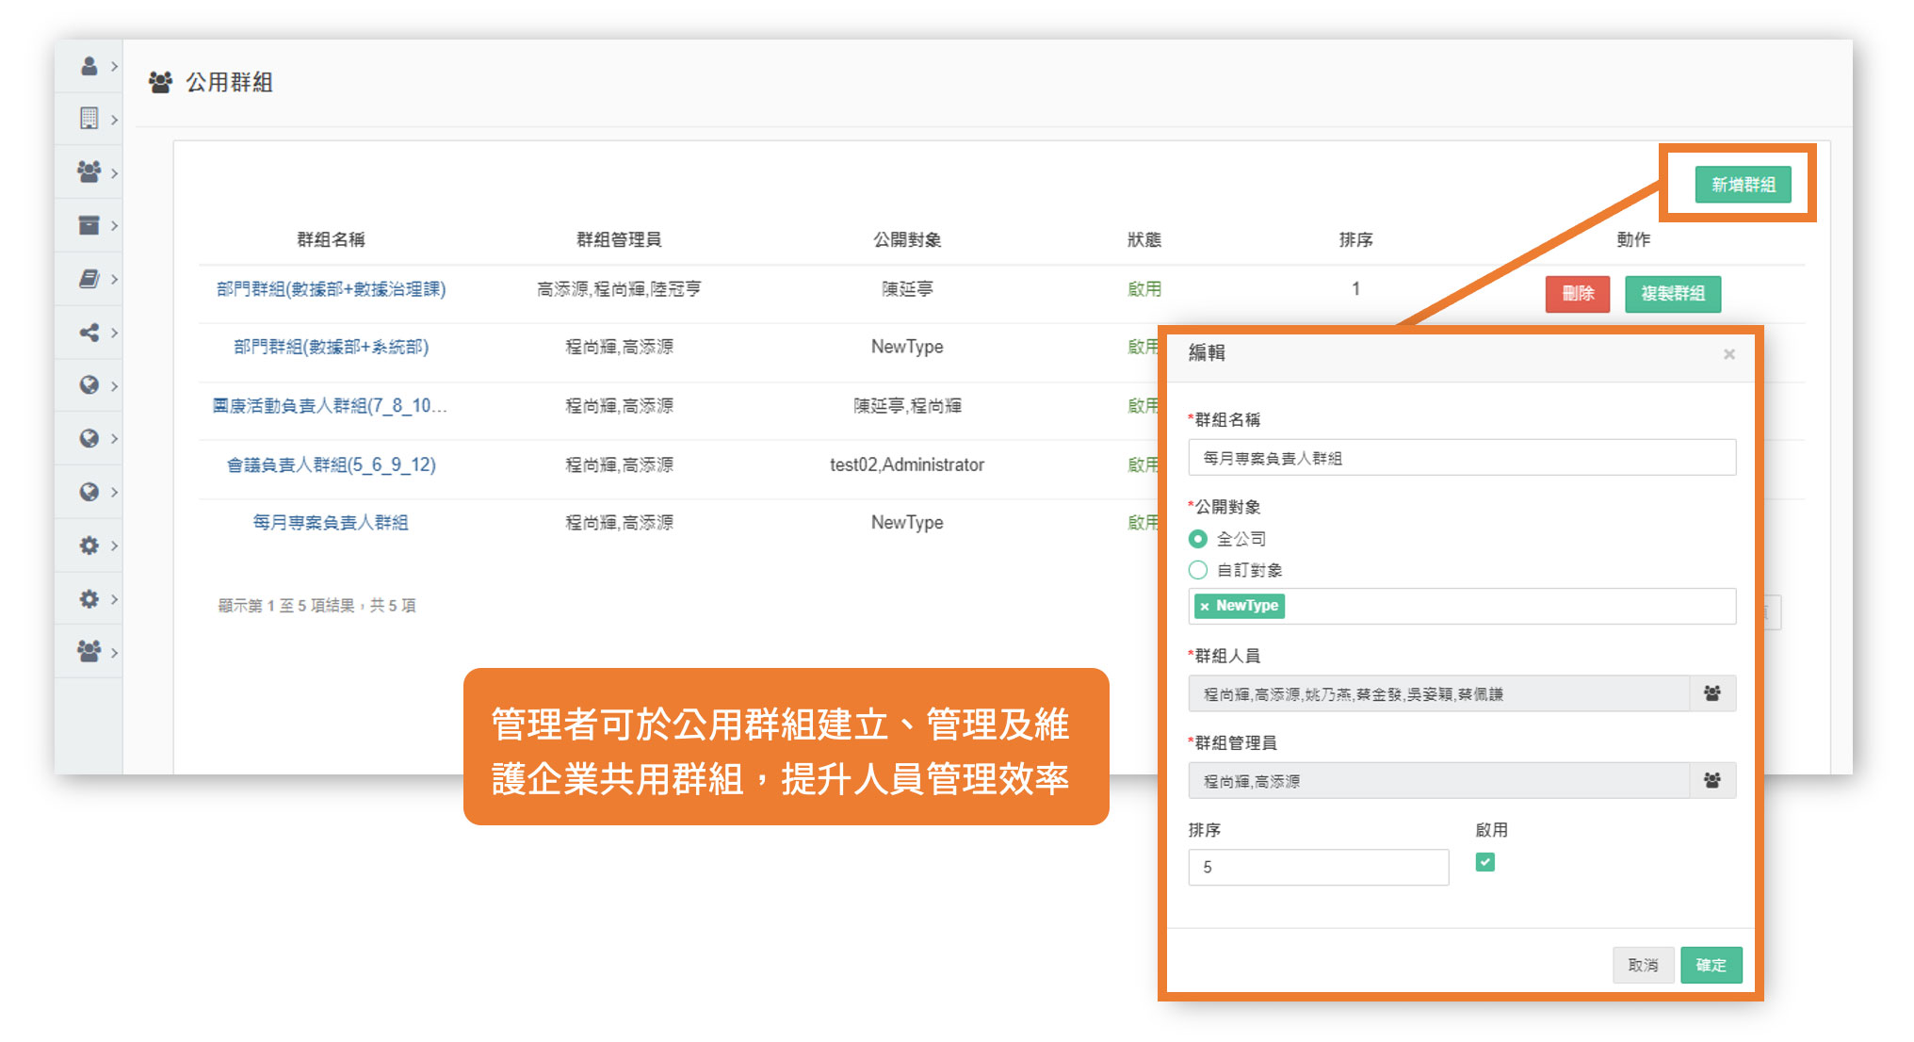Expand the chevron beside the share icon
This screenshot has width=1914, height=1042.
pos(114,333)
